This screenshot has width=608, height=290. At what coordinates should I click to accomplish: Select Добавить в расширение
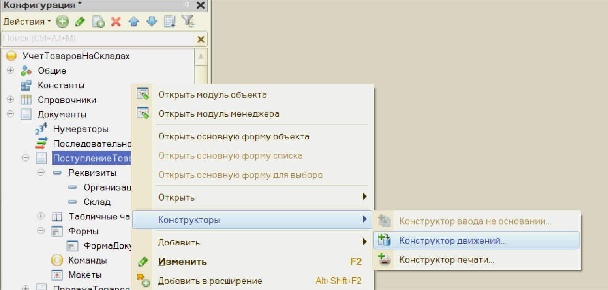pyautogui.click(x=252, y=281)
